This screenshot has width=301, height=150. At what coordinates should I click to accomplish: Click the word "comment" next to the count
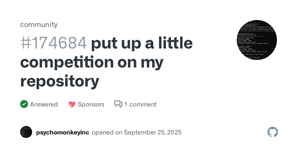click(143, 104)
